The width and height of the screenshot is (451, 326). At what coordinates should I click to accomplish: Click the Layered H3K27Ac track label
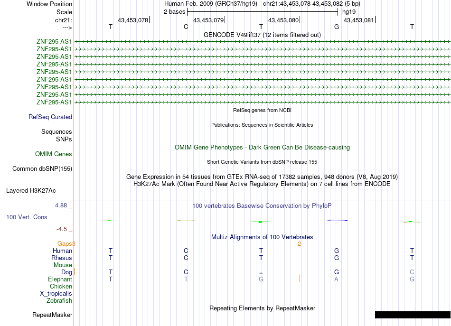click(x=31, y=191)
